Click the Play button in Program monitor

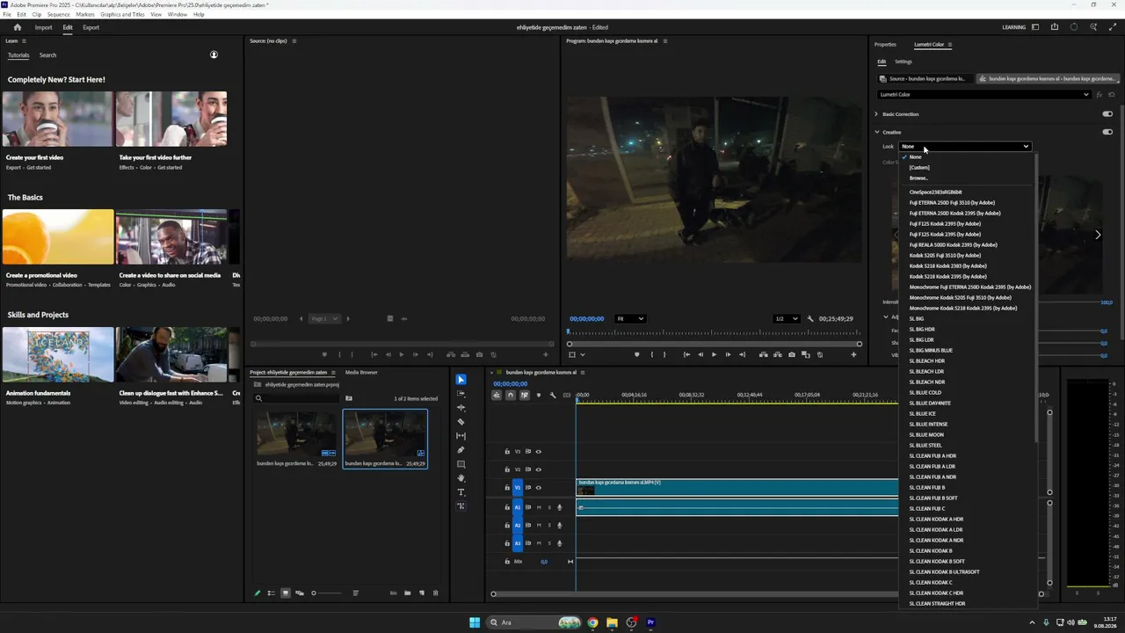point(714,354)
